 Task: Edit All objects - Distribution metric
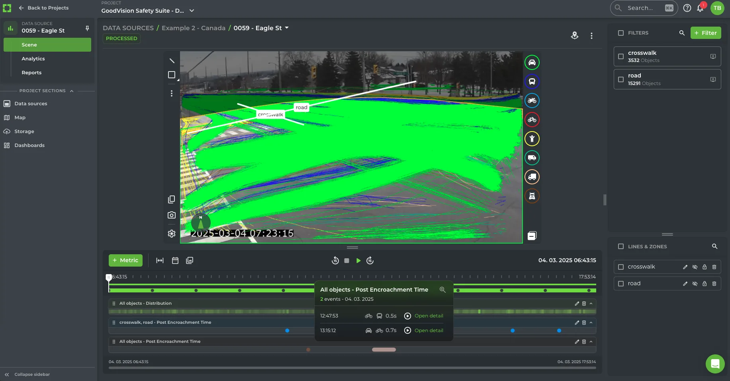coord(577,304)
